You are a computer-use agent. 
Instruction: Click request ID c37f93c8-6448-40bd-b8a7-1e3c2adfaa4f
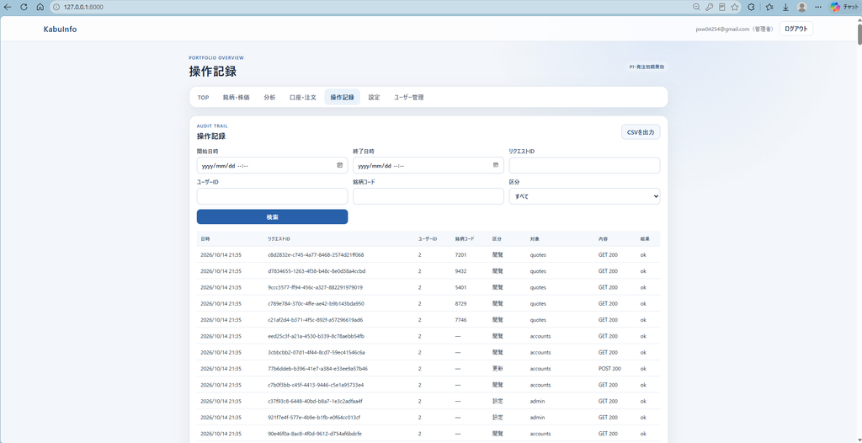coord(315,401)
